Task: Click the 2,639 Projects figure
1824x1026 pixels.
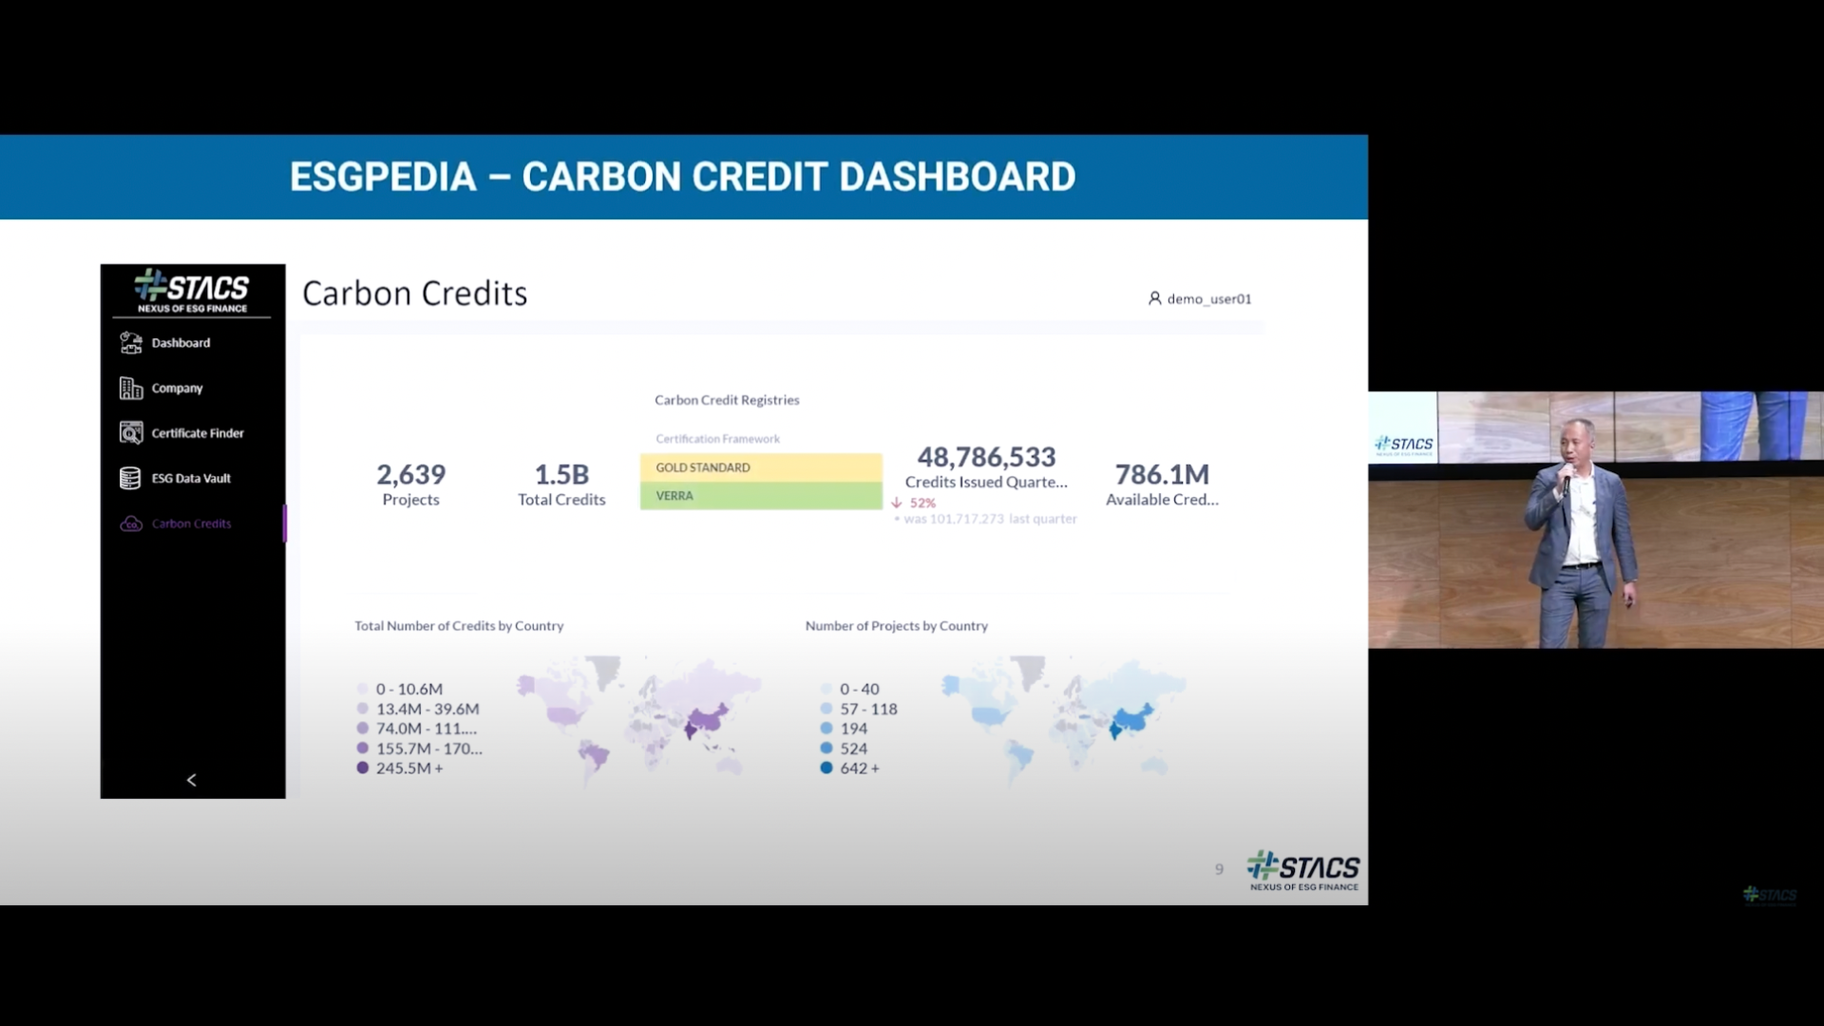Action: coord(410,484)
